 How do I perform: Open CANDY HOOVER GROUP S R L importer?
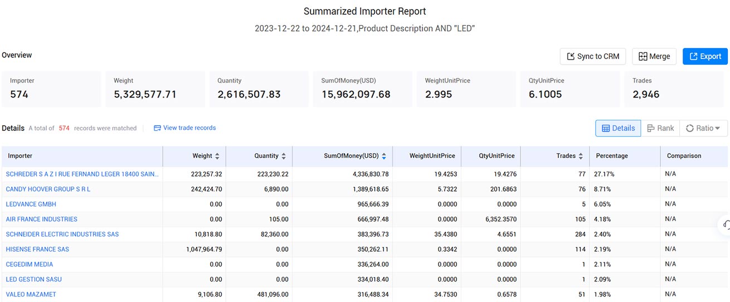[x=48, y=189]
